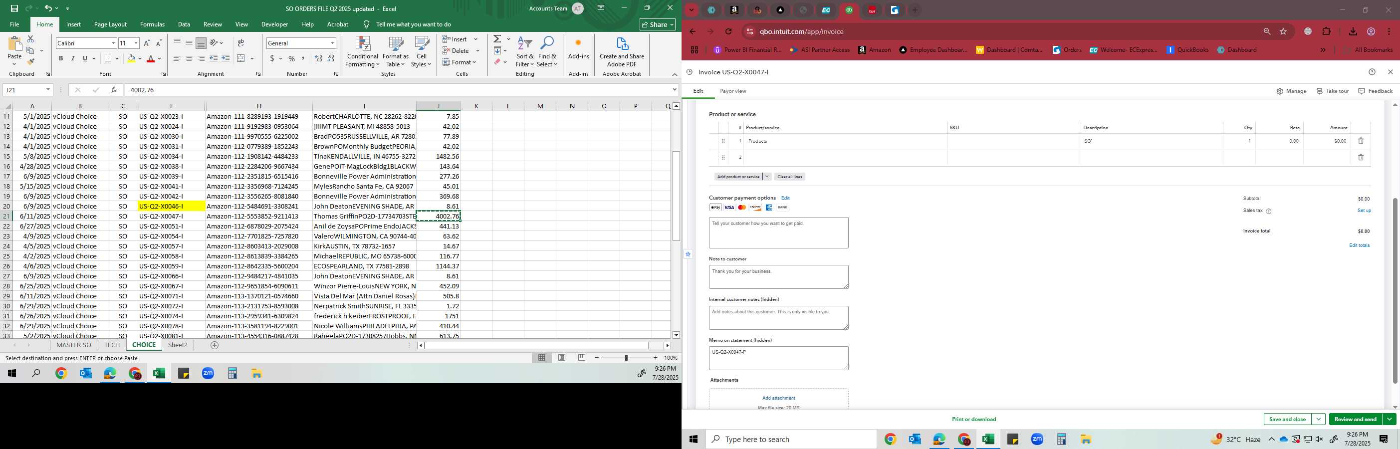Click the Cut scissors icon

[x=30, y=38]
